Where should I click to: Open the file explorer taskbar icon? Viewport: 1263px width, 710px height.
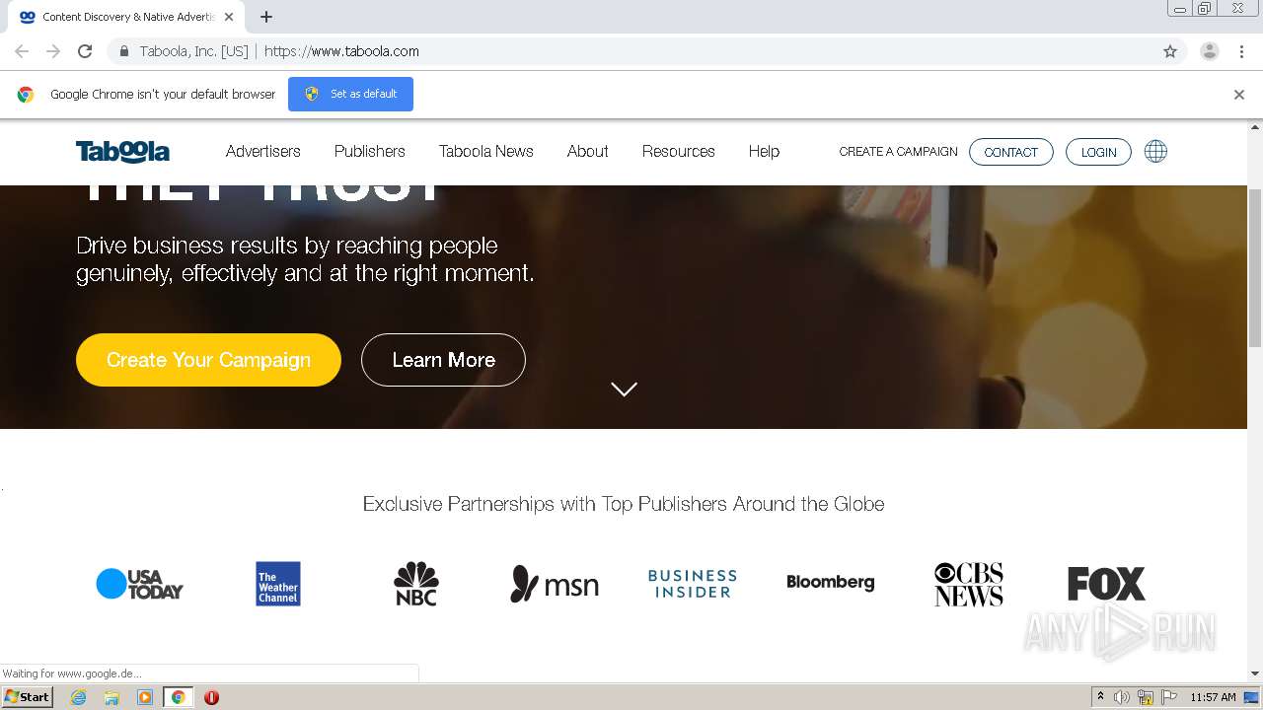111,697
